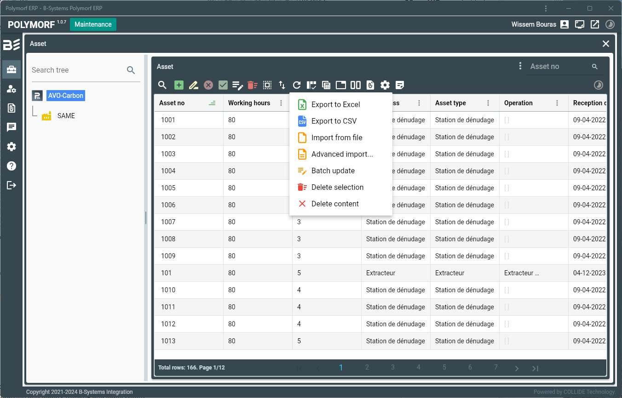The image size is (622, 398).
Task: Click the red cancel icon in the Asset toolbar
Action: pos(208,85)
